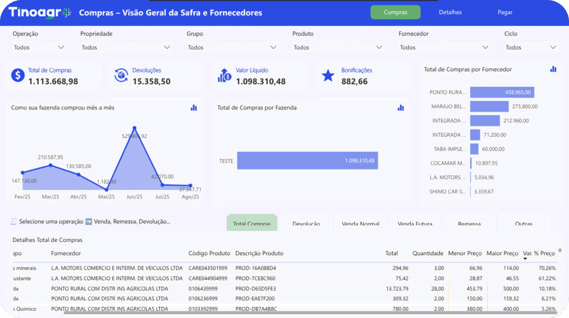Click the PONTO RURAL supplier bar
This screenshot has width=569, height=318.
502,92
